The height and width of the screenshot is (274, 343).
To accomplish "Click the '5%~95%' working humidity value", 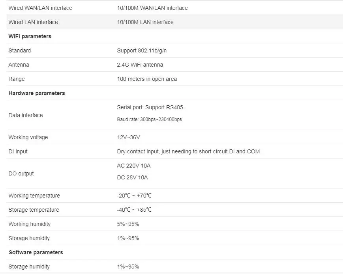I will (x=128, y=224).
